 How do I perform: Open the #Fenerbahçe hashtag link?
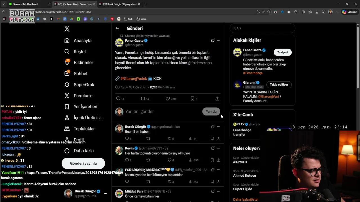tap(253, 73)
